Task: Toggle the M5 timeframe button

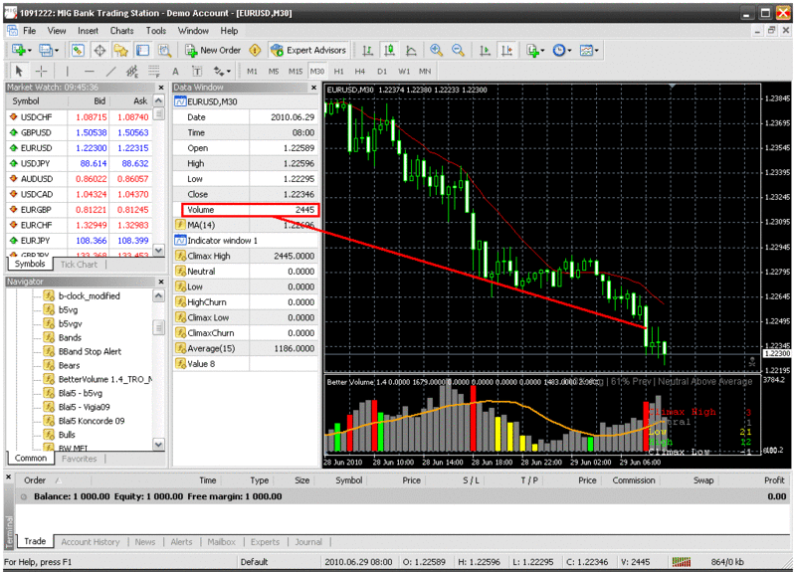Action: pos(274,72)
